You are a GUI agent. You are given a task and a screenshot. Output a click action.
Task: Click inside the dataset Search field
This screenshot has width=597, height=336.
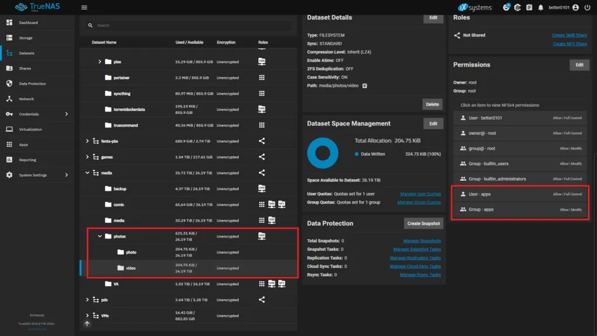pos(175,25)
